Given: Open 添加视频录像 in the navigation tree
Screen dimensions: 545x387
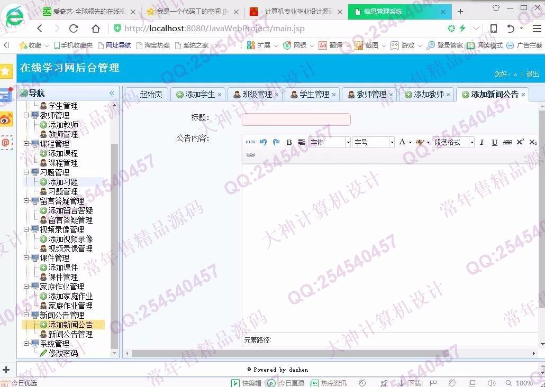Looking at the screenshot, I should click(70, 239).
